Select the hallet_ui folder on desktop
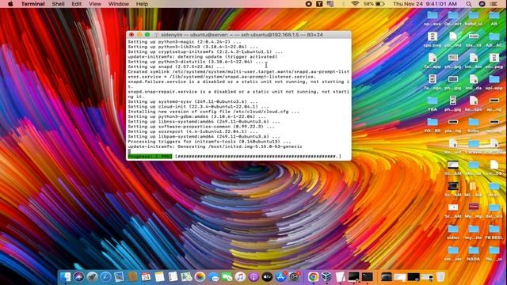Image resolution: width=507 pixels, height=285 pixels. (474, 19)
